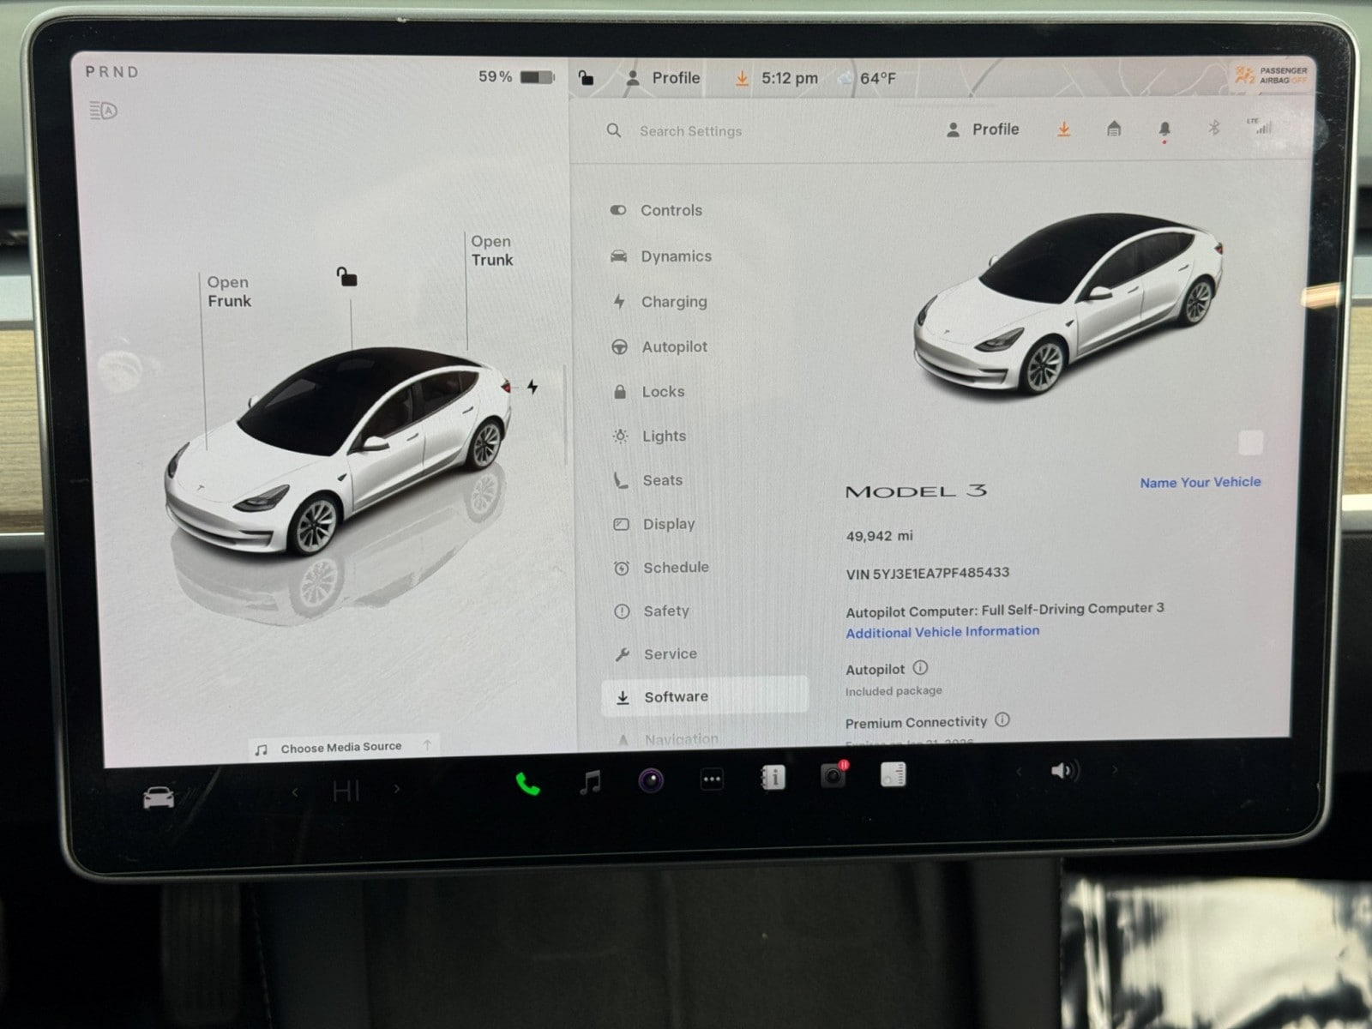The width and height of the screenshot is (1372, 1029).
Task: Select the Autopilot settings menu item
Action: 674,346
